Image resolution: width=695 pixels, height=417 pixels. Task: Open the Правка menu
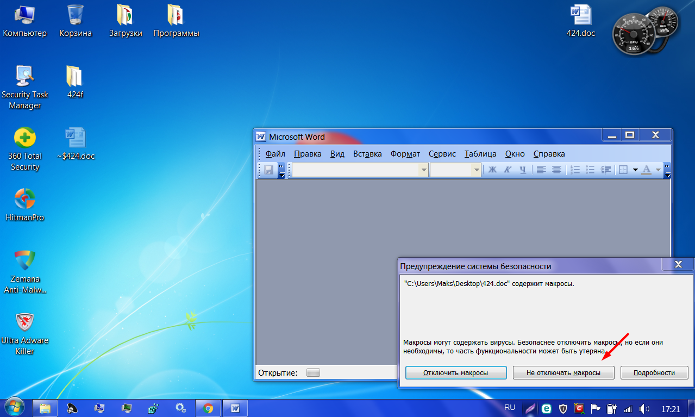(308, 153)
